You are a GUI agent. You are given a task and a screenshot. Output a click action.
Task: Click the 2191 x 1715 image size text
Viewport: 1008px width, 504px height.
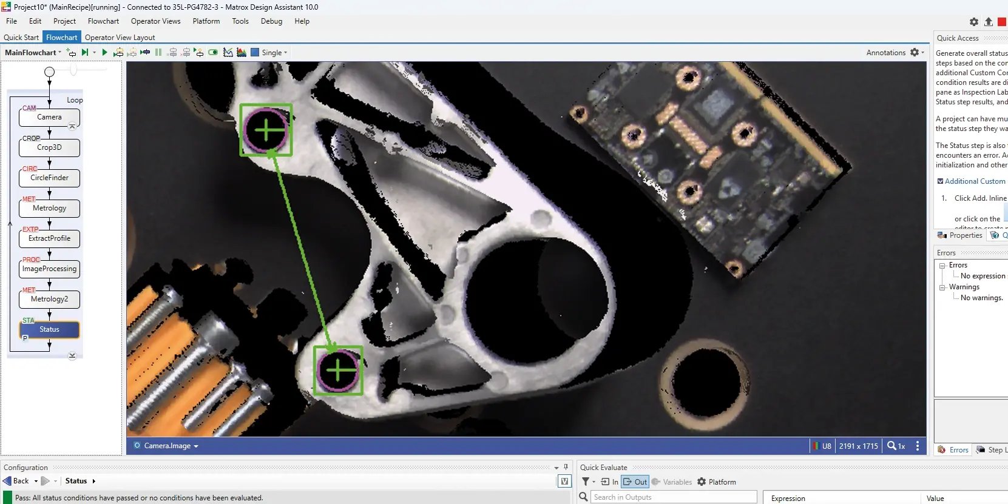[x=858, y=446]
